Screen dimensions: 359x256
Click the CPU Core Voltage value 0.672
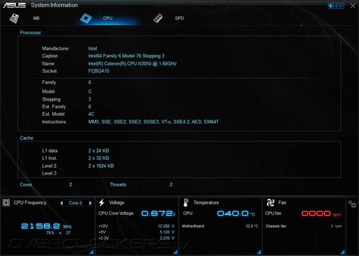(x=159, y=214)
